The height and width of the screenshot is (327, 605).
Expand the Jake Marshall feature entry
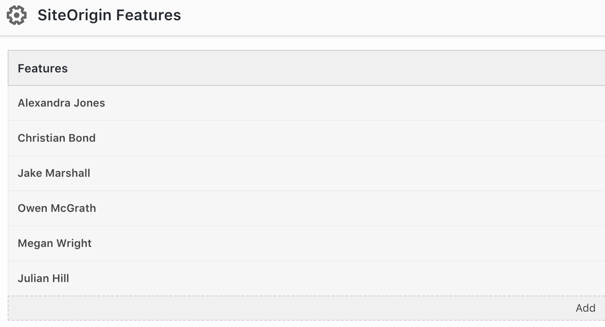tap(54, 173)
